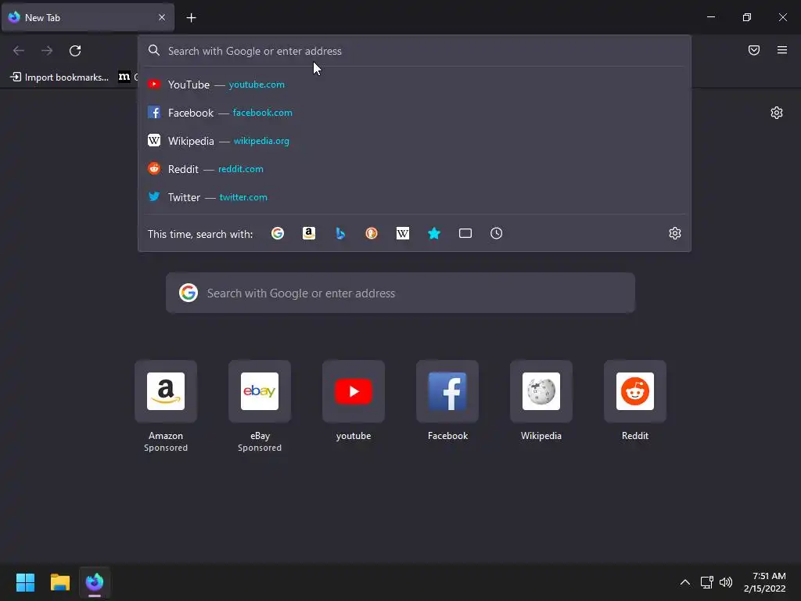Search history using the clock icon
The image size is (801, 601).
[496, 233]
